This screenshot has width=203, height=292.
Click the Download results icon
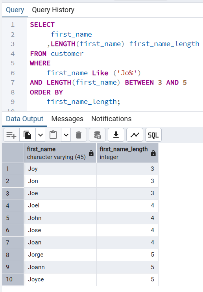tap(116, 135)
